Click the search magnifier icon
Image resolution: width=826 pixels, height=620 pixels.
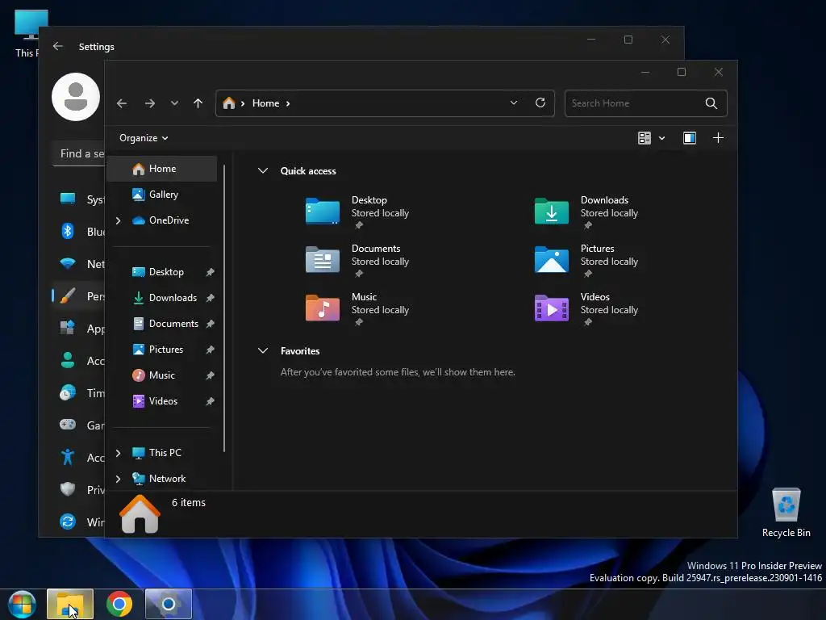tap(711, 103)
